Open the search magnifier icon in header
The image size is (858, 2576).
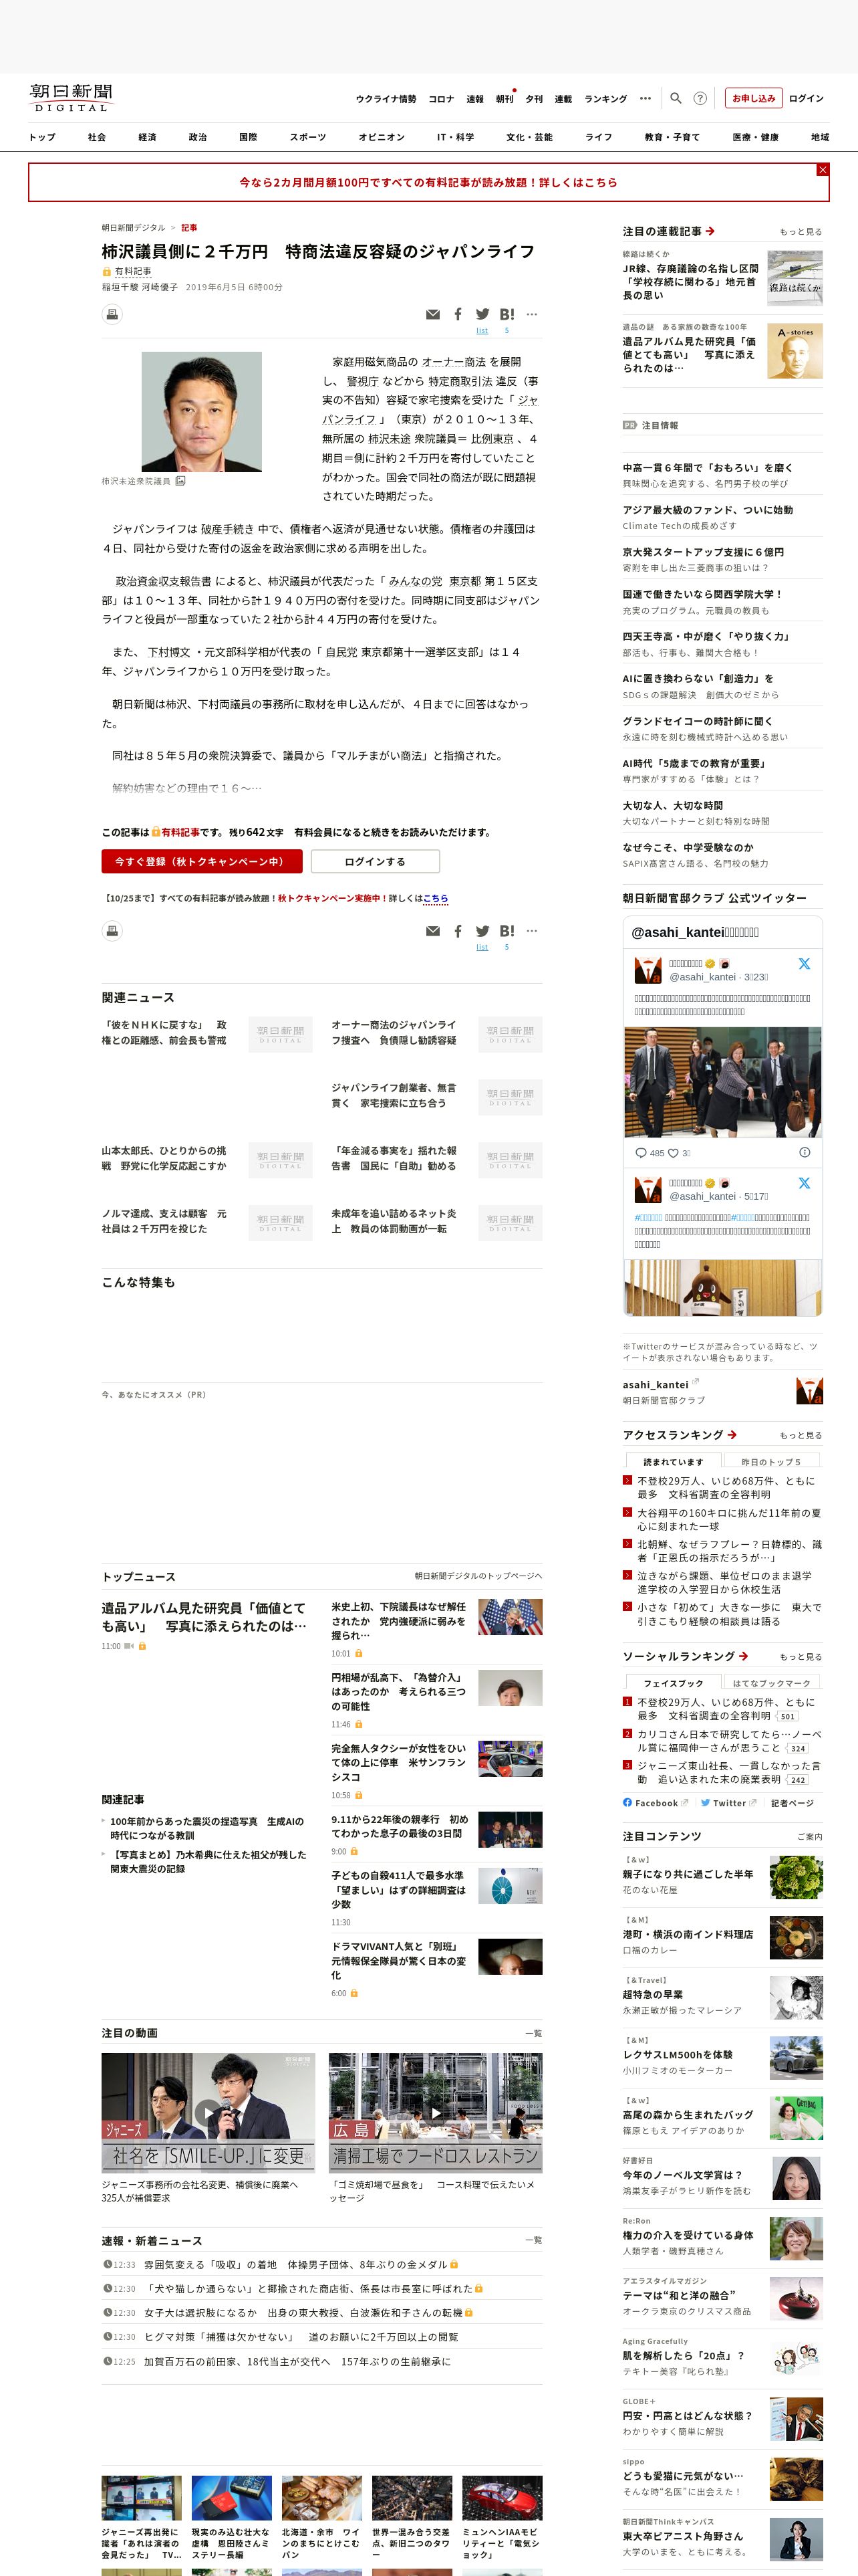tap(676, 98)
